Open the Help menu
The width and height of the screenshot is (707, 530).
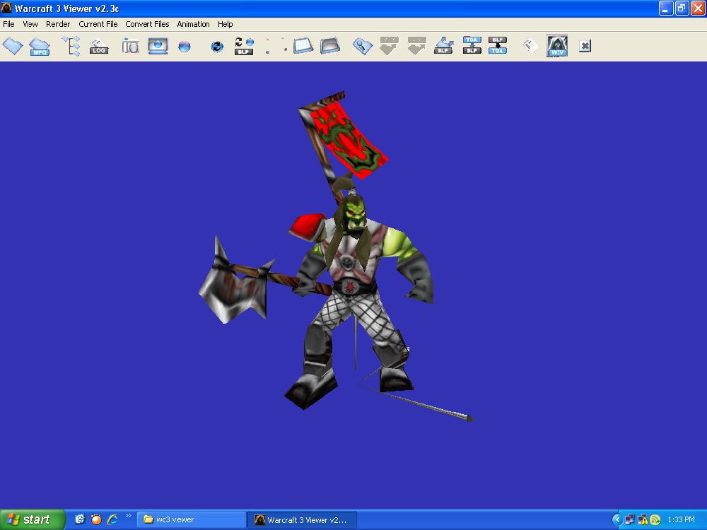click(x=225, y=24)
